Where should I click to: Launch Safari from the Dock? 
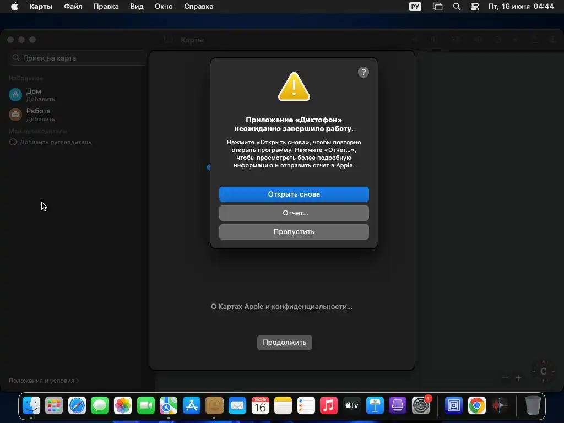(x=77, y=406)
